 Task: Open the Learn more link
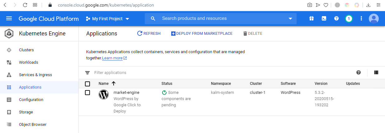[112, 58]
